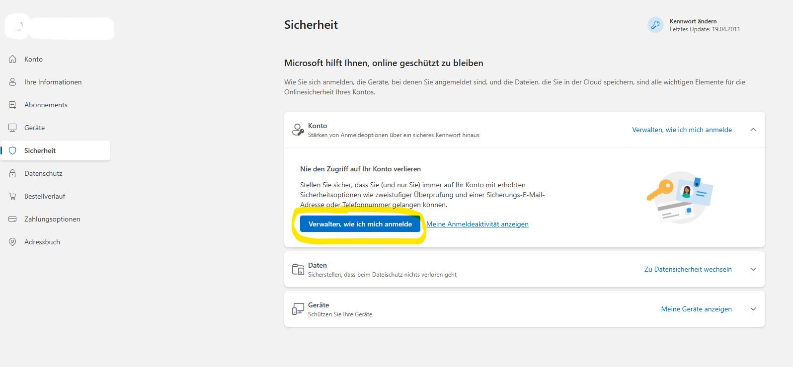Expand the Daten section chevron
This screenshot has width=793, height=367.
click(x=753, y=269)
